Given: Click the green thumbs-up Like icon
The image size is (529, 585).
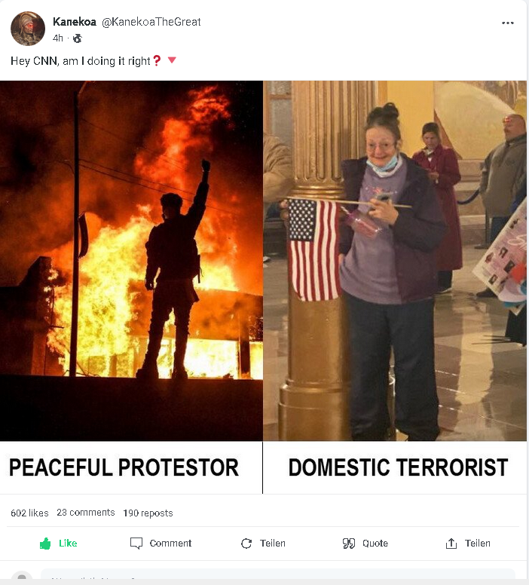Looking at the screenshot, I should tap(45, 544).
